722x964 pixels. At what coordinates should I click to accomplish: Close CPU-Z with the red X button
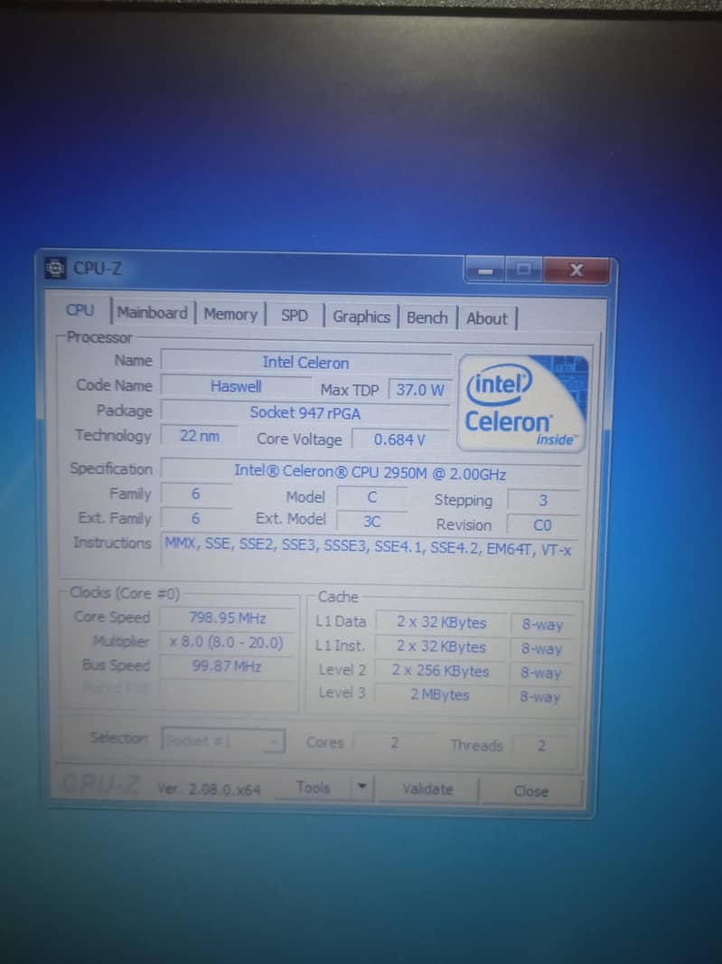(577, 270)
